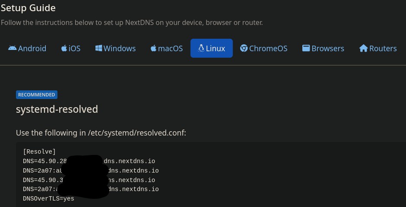Click the Linux penguin icon
The height and width of the screenshot is (207, 406).
coord(201,48)
